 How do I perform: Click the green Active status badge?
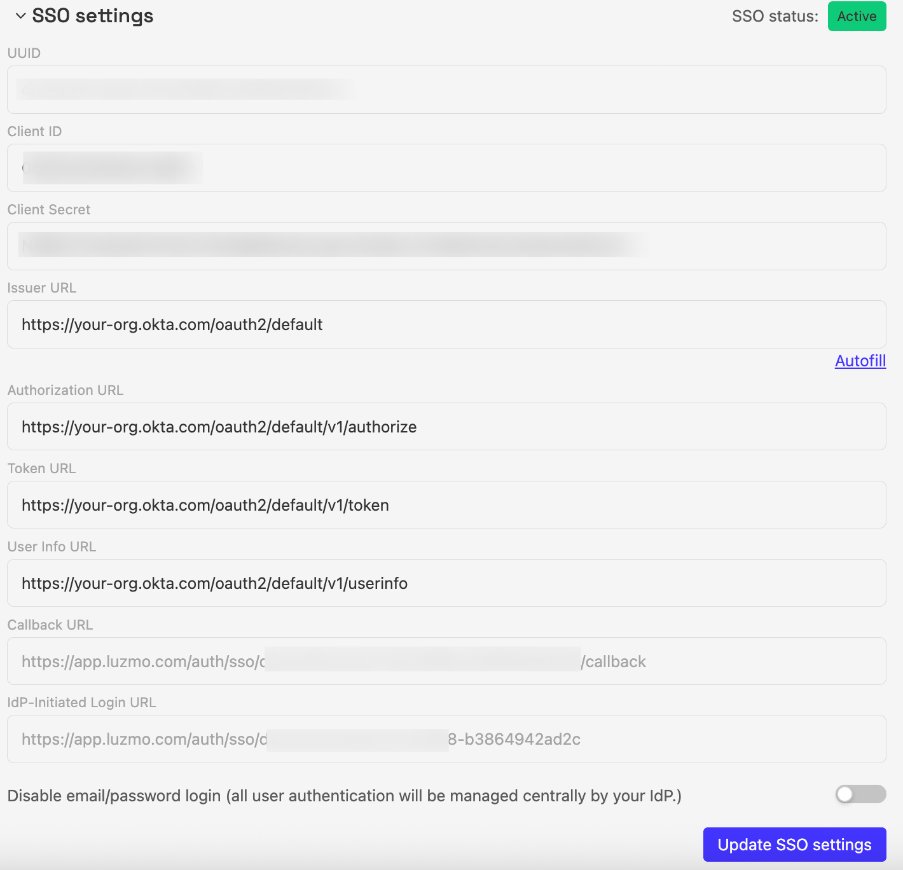coord(856,17)
